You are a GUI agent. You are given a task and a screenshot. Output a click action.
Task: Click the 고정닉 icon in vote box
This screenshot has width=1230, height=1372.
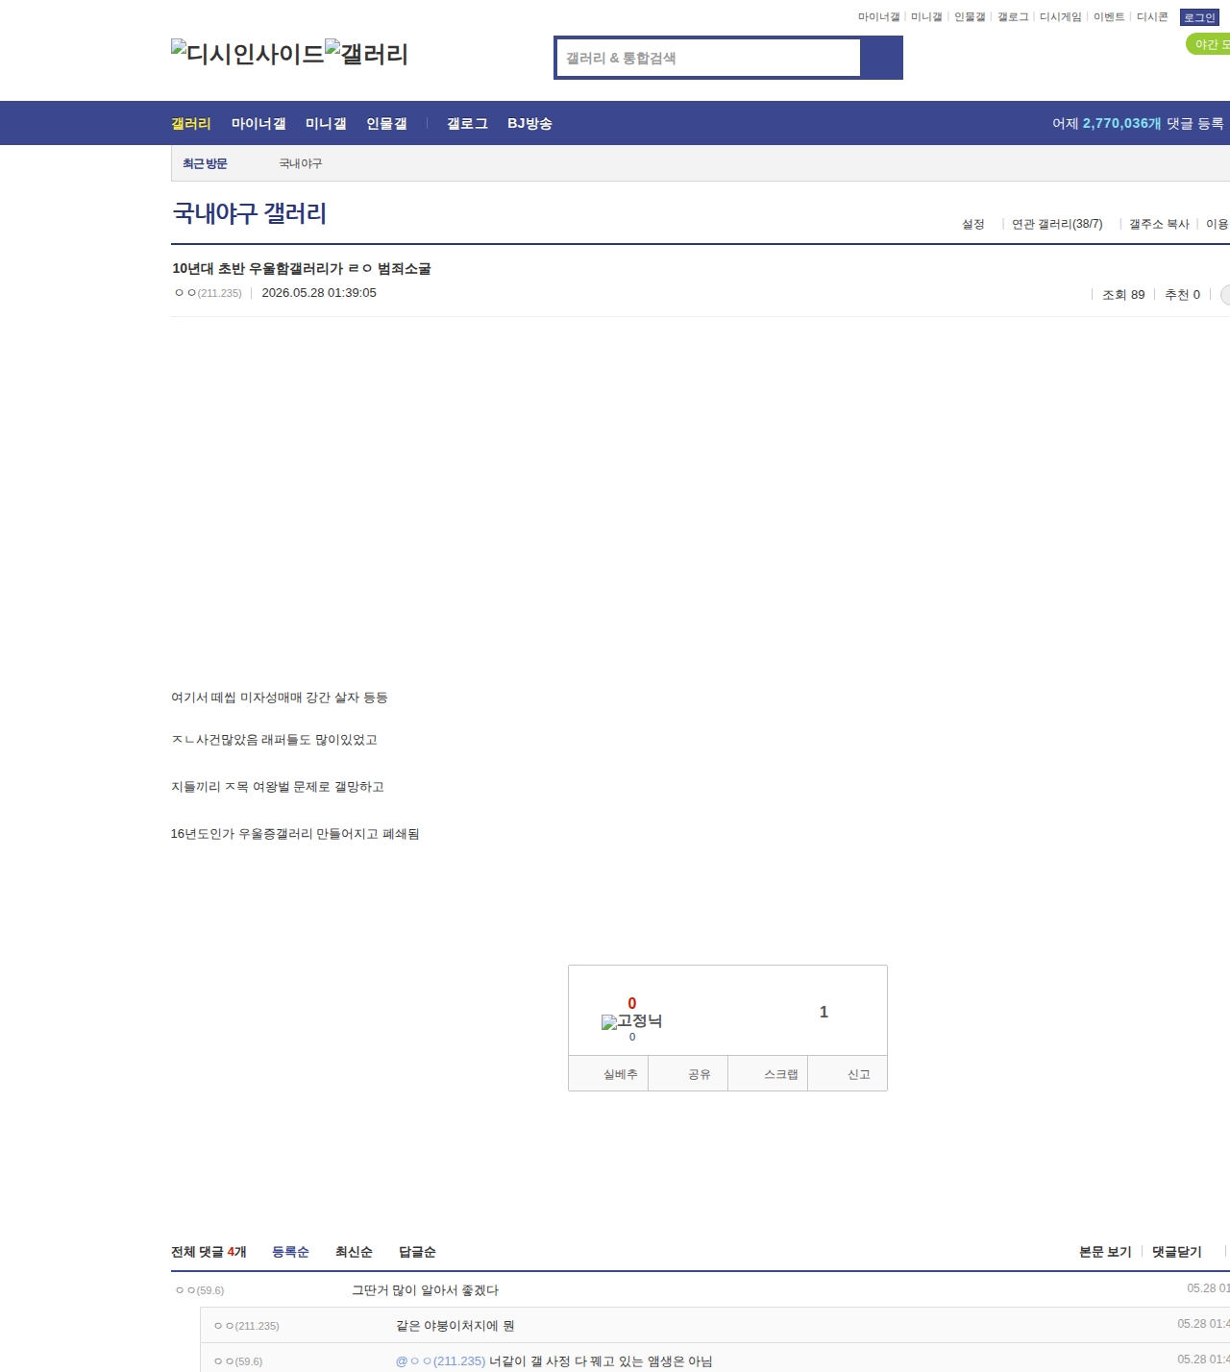tap(631, 1021)
